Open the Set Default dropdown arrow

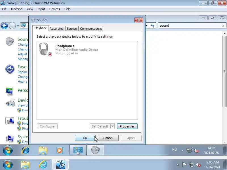point(112,126)
